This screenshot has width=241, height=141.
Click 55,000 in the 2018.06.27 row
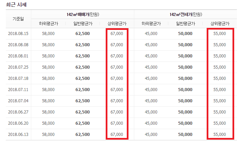(220, 112)
